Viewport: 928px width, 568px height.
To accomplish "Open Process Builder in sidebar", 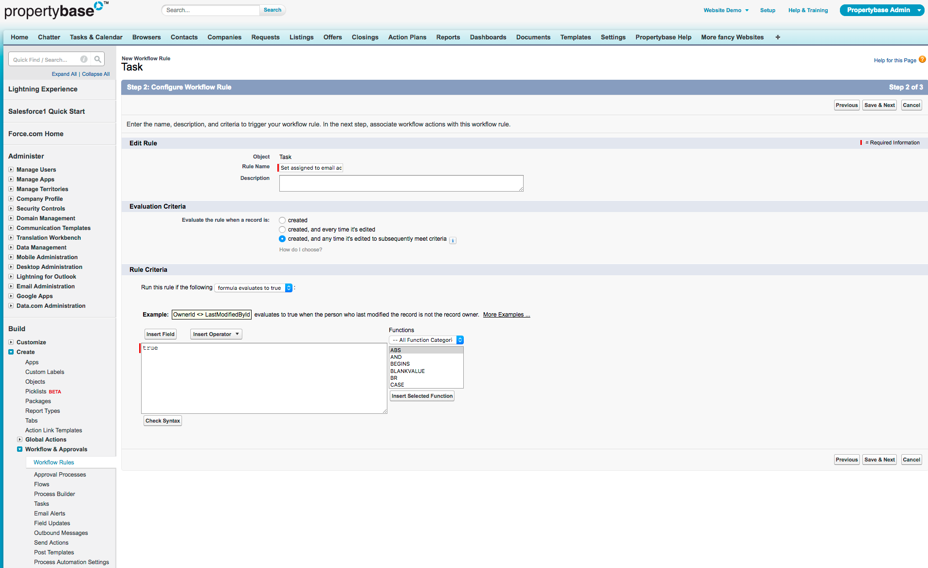I will click(x=55, y=494).
